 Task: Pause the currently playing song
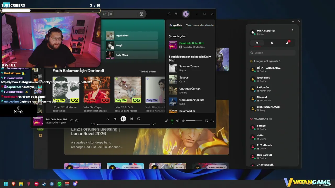(x=123, y=119)
